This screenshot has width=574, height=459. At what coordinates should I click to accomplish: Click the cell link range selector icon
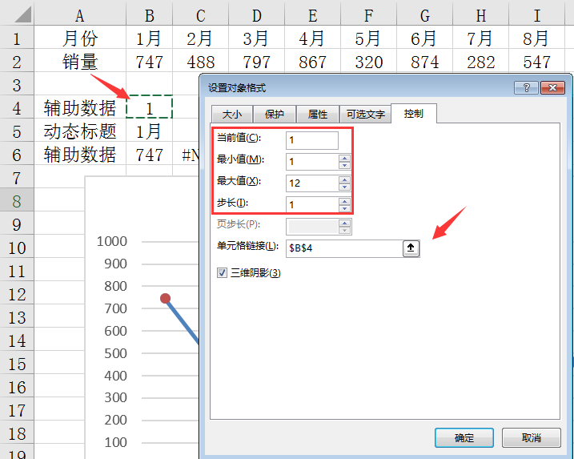pos(411,248)
